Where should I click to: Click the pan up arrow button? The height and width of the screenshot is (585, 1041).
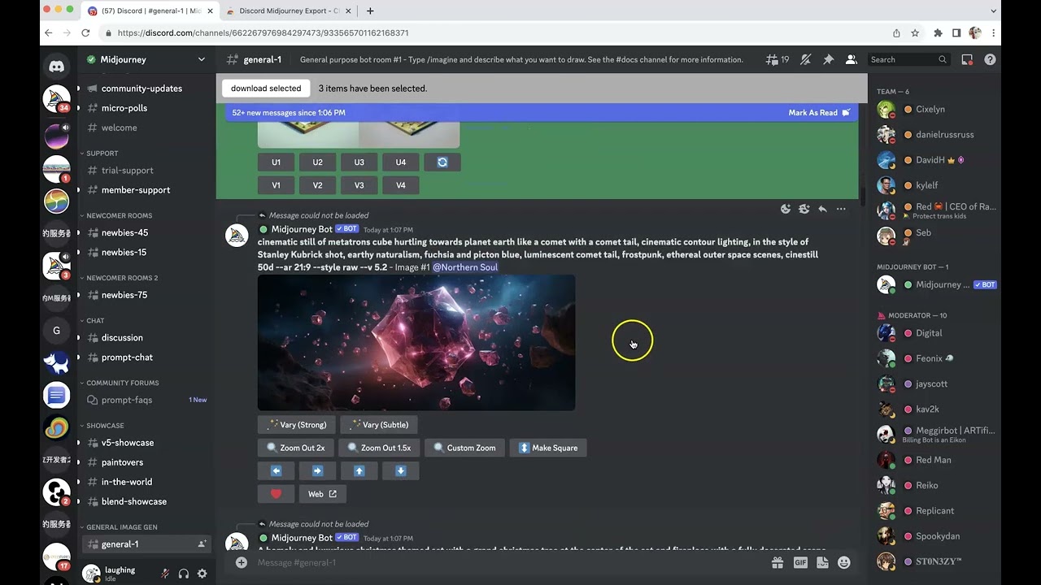359,471
